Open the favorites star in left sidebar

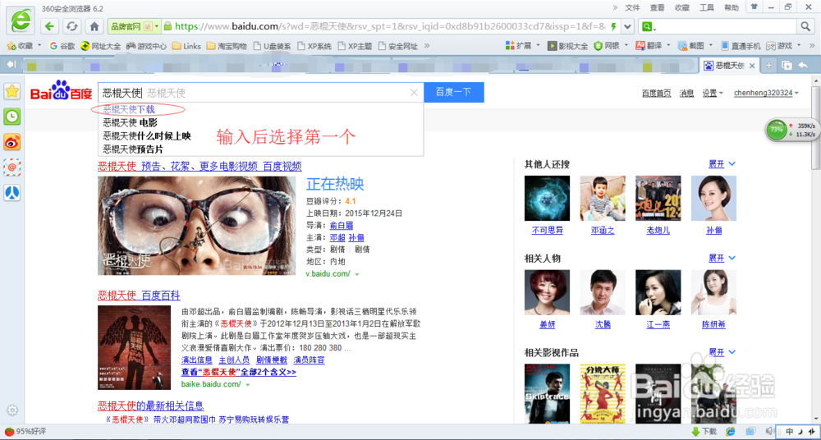tap(12, 91)
